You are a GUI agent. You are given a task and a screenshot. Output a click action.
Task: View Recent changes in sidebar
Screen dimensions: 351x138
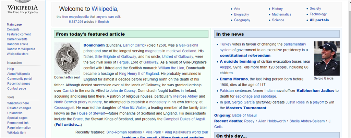[19, 84]
